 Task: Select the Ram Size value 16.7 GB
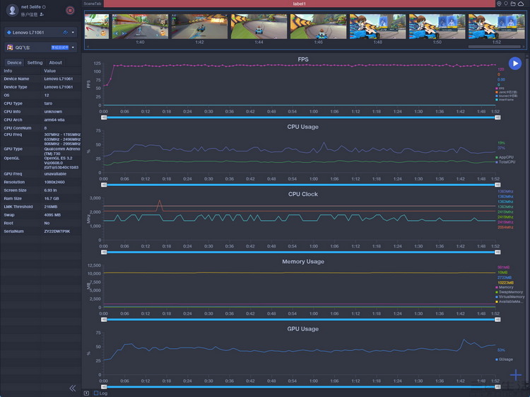52,199
